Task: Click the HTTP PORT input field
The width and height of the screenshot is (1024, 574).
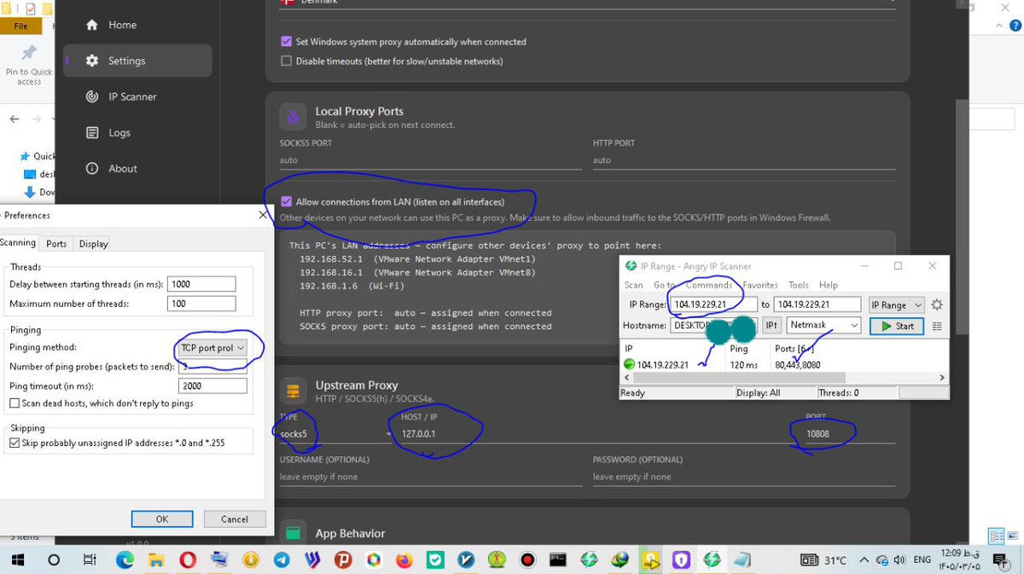Action: point(744,160)
